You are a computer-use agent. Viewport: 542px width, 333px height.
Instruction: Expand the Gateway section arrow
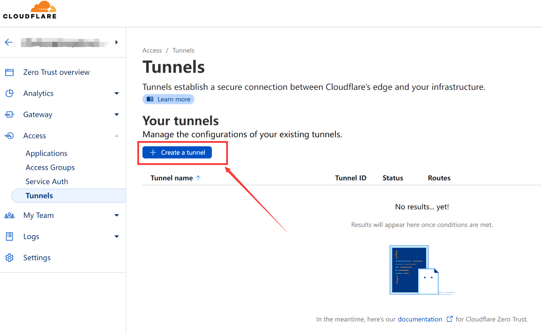coord(117,115)
